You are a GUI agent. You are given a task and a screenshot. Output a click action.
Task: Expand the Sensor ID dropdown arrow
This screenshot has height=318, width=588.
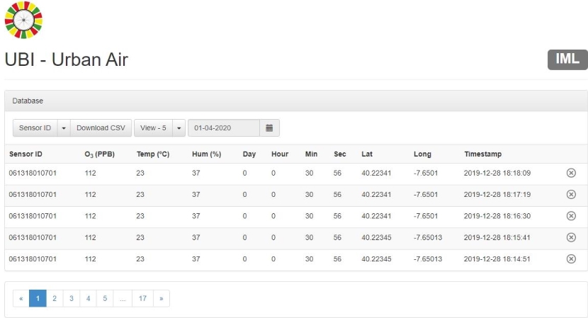pos(64,128)
